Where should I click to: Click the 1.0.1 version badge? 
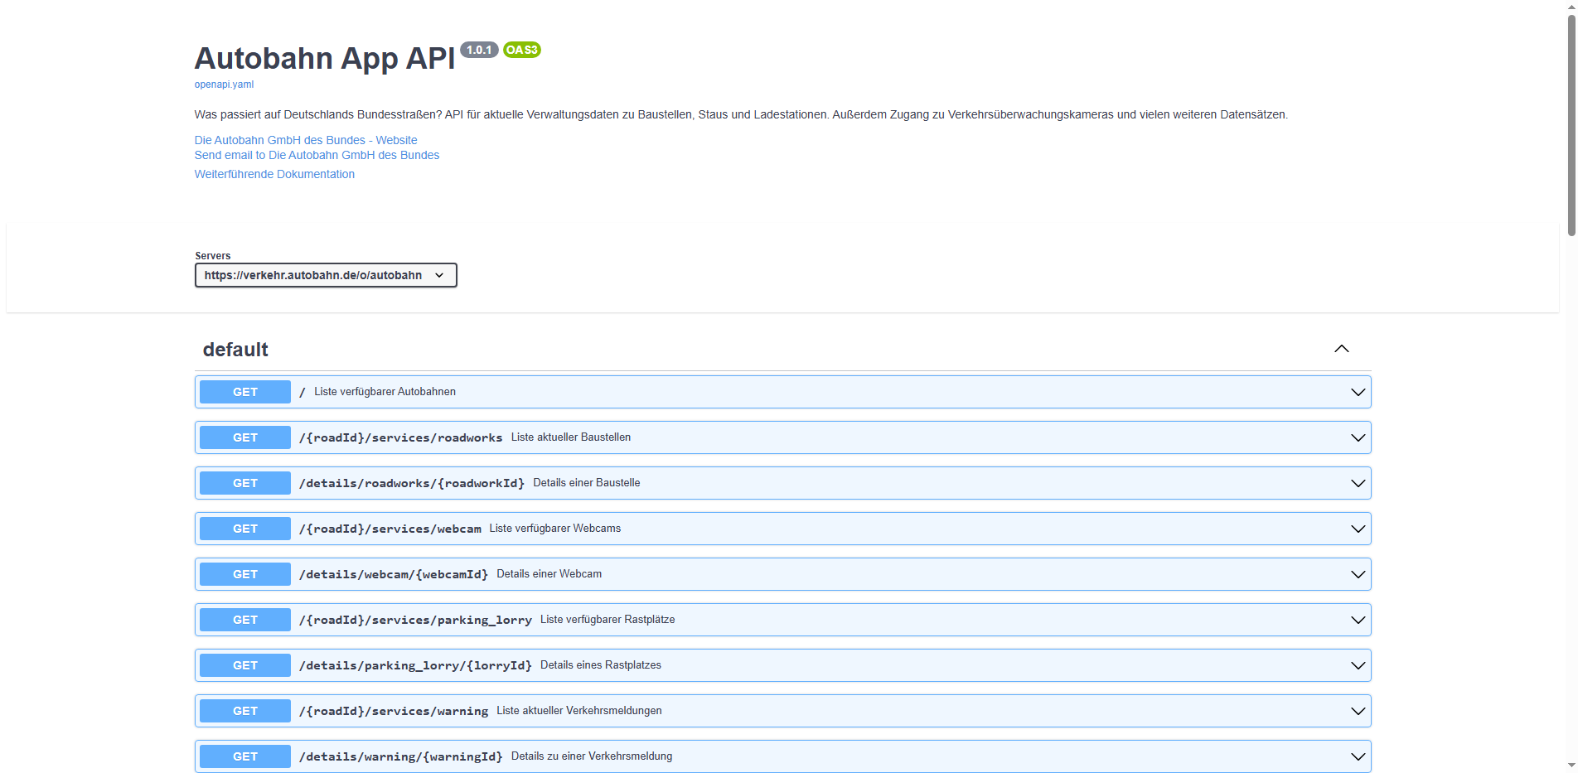(x=479, y=50)
